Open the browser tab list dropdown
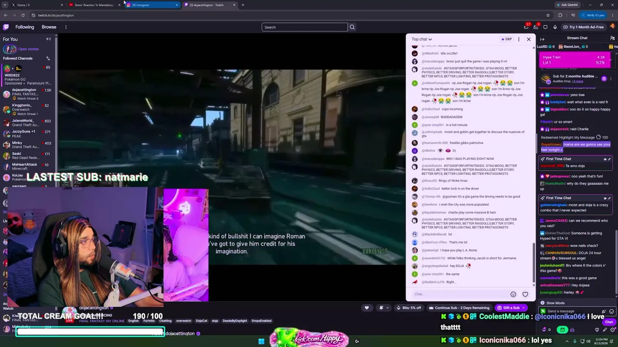This screenshot has height=347, width=618. tap(5, 5)
